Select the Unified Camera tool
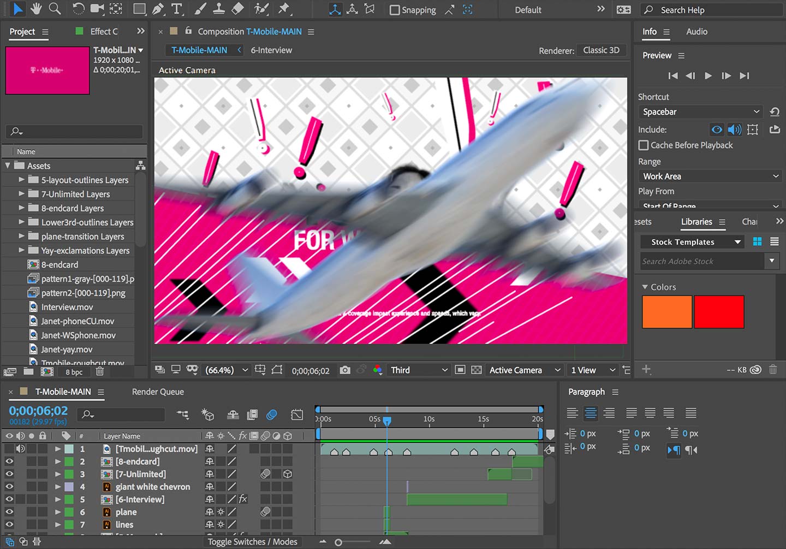786x549 pixels. pyautogui.click(x=97, y=9)
